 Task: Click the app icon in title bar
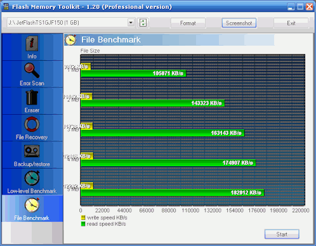(x=6, y=6)
